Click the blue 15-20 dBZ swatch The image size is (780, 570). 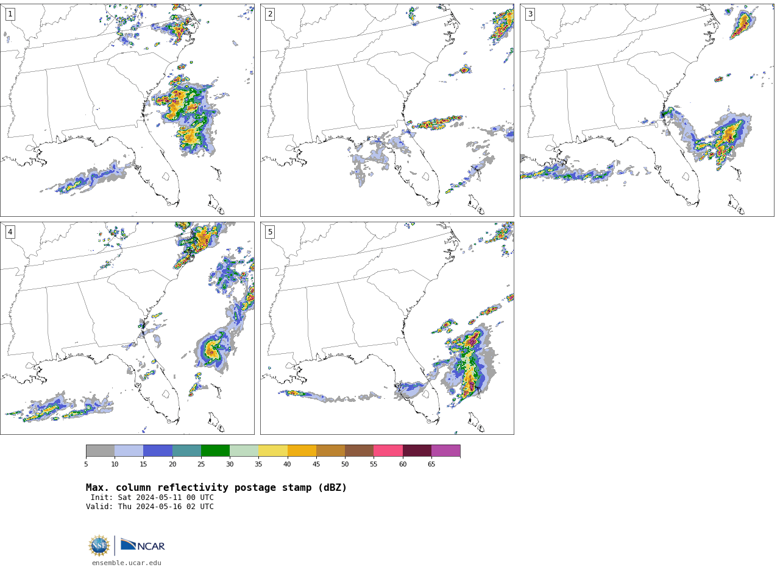coord(158,451)
